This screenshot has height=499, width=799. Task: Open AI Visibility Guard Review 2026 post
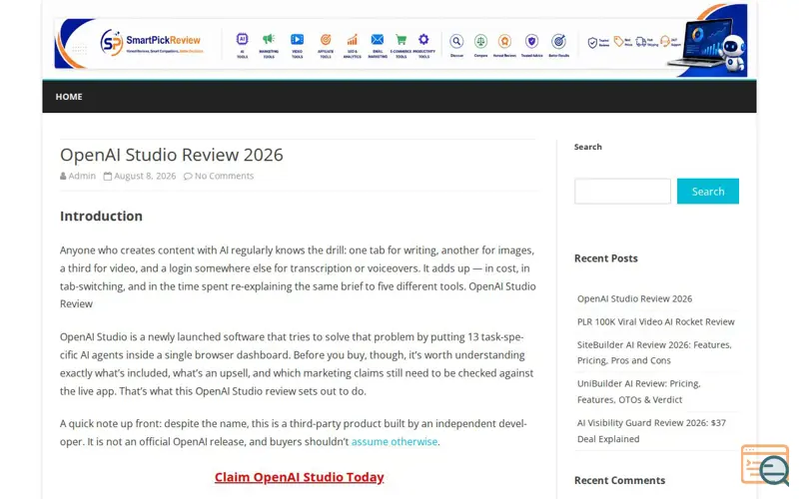pos(652,431)
